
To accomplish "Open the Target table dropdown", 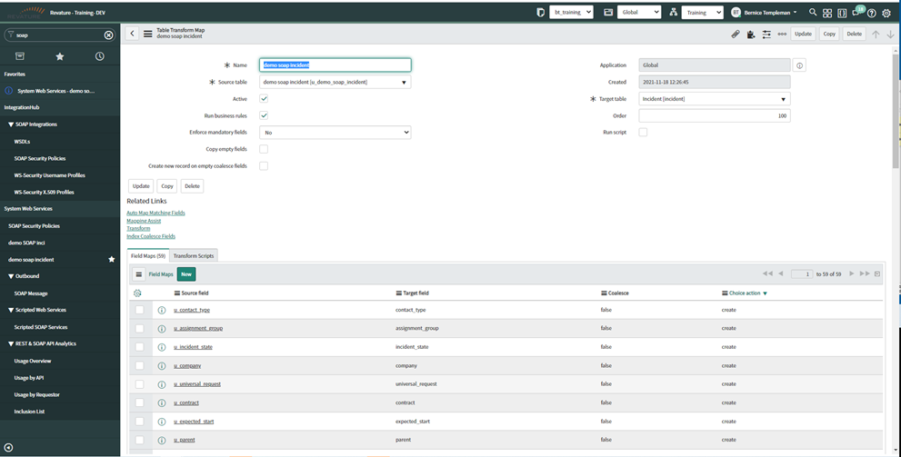I will click(715, 99).
